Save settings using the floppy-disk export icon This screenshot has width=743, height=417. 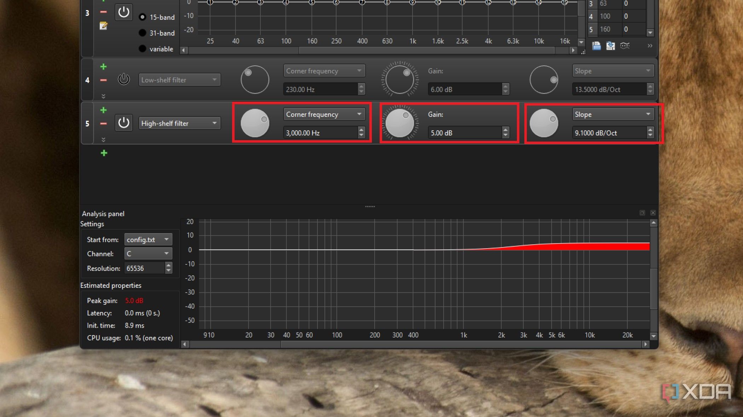(x=610, y=46)
